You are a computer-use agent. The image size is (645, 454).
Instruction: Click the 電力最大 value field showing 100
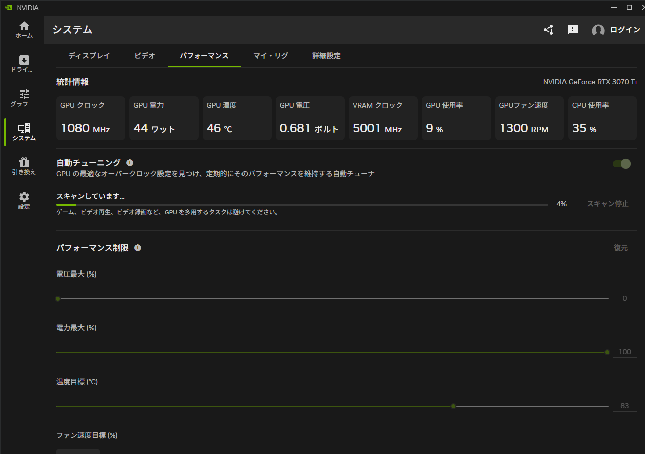[x=625, y=352]
